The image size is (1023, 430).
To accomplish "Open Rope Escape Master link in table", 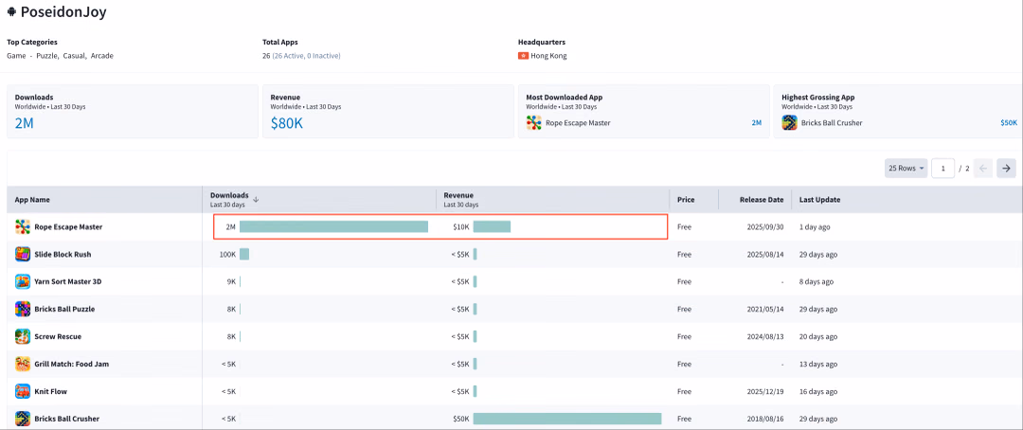I will 68,227.
